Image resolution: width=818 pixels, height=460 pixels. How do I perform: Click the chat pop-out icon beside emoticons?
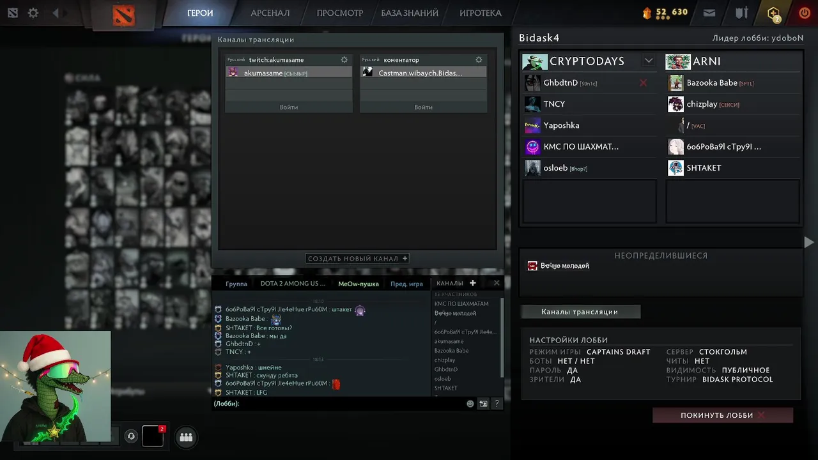[x=483, y=404]
